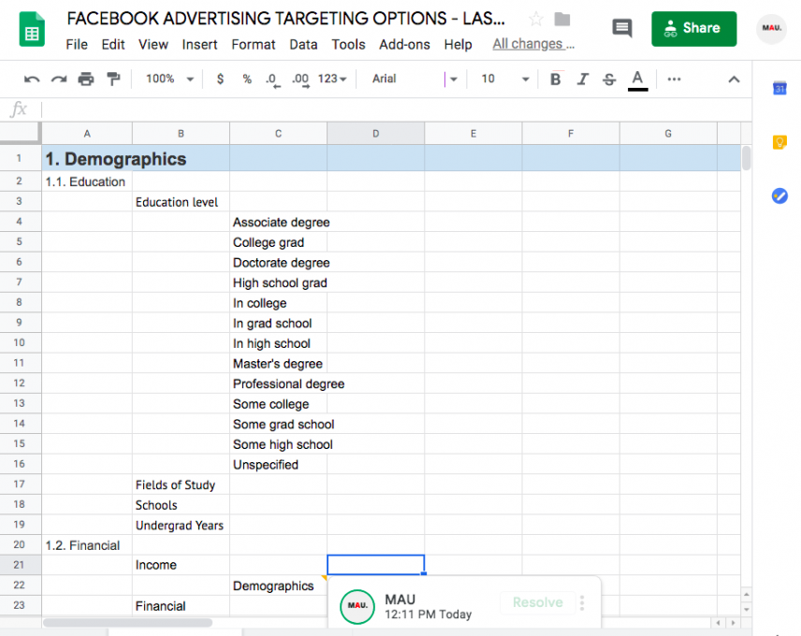The image size is (801, 636).
Task: Select the 'Doctorate degree' cell
Action: coord(279,263)
